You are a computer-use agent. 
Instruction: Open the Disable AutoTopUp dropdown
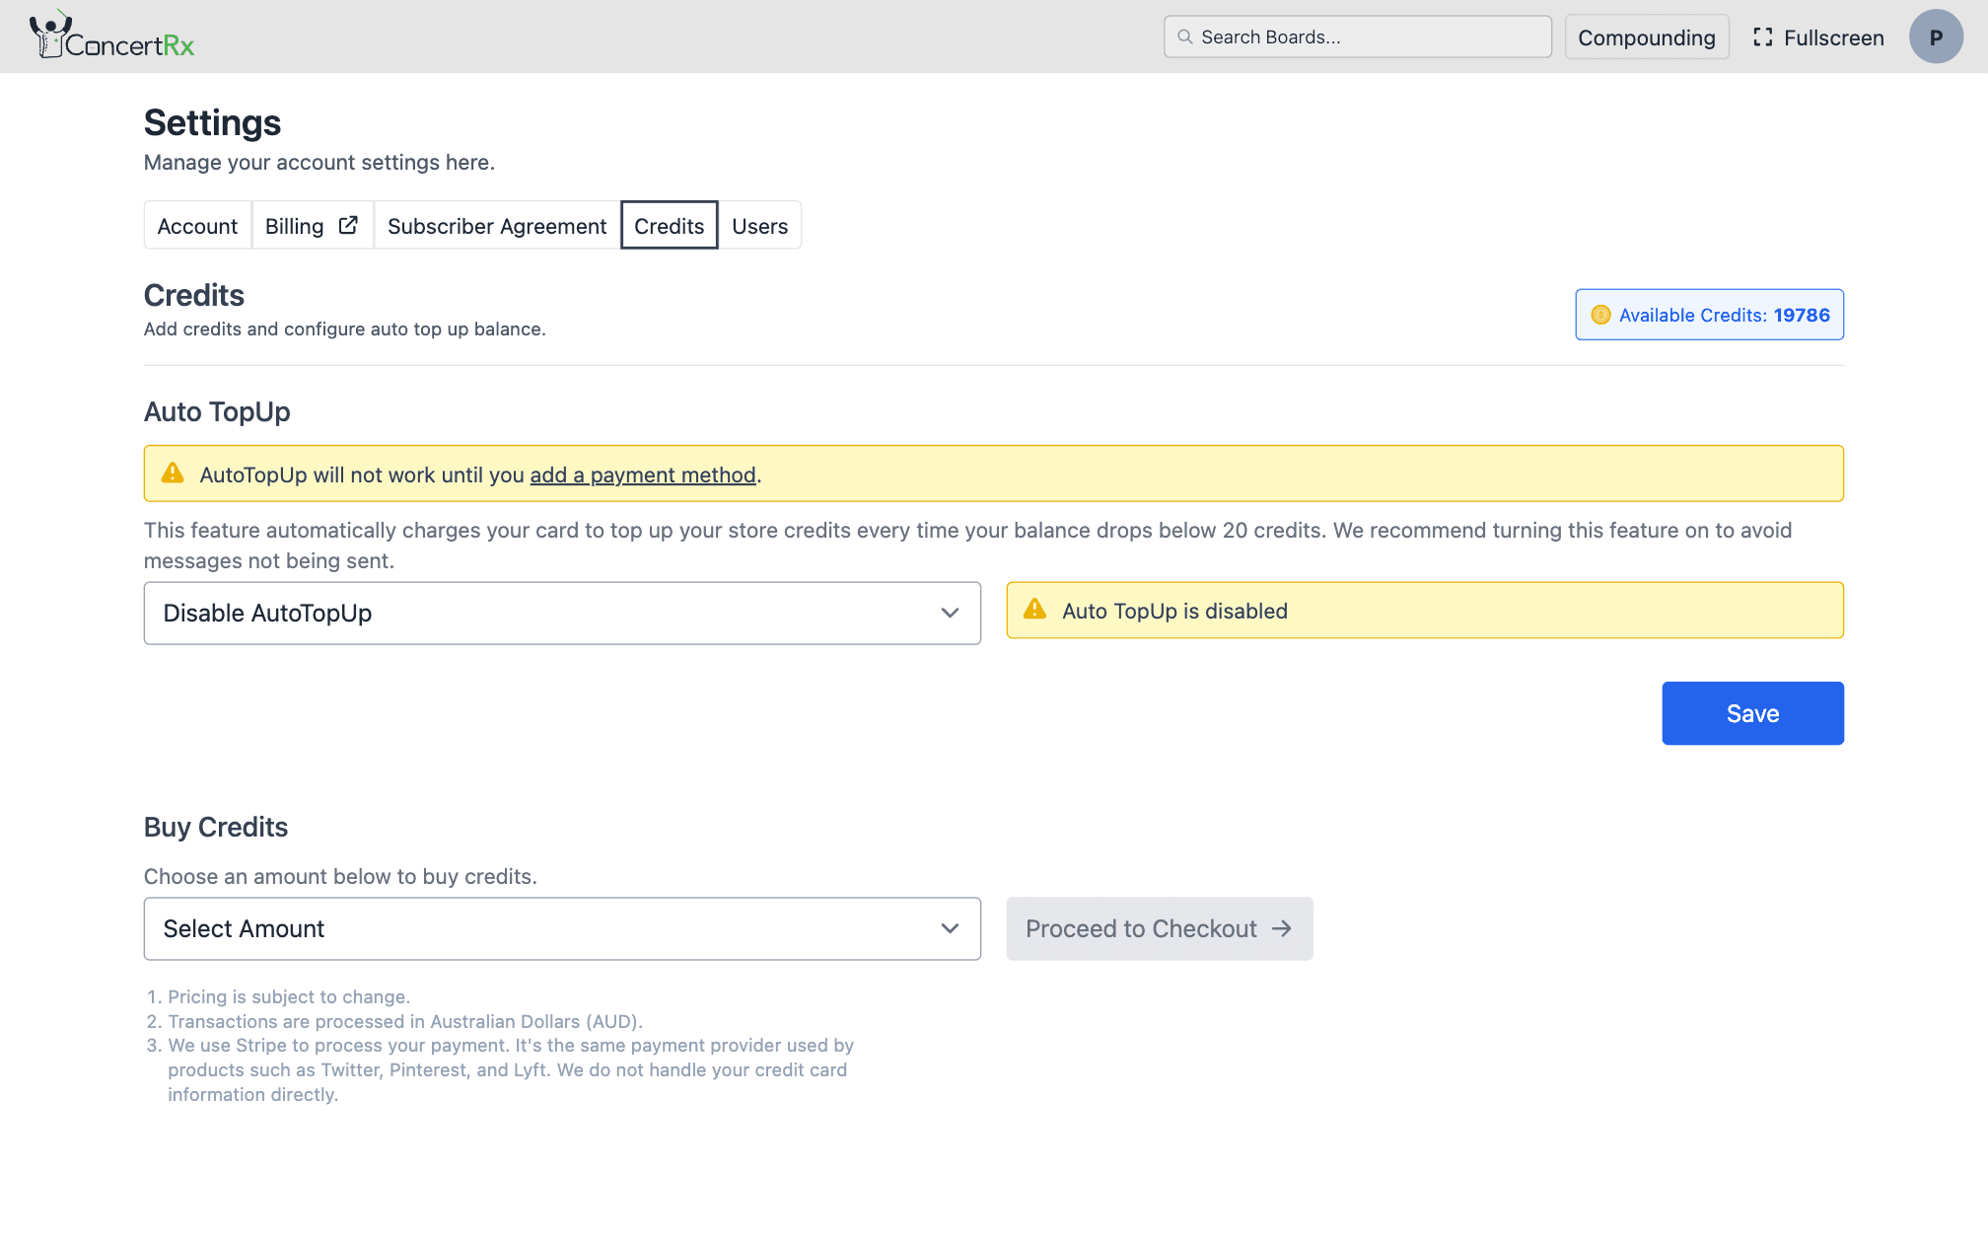tap(562, 613)
